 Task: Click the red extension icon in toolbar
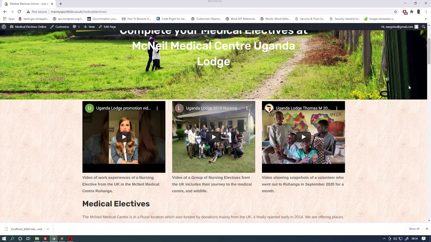click(x=405, y=12)
